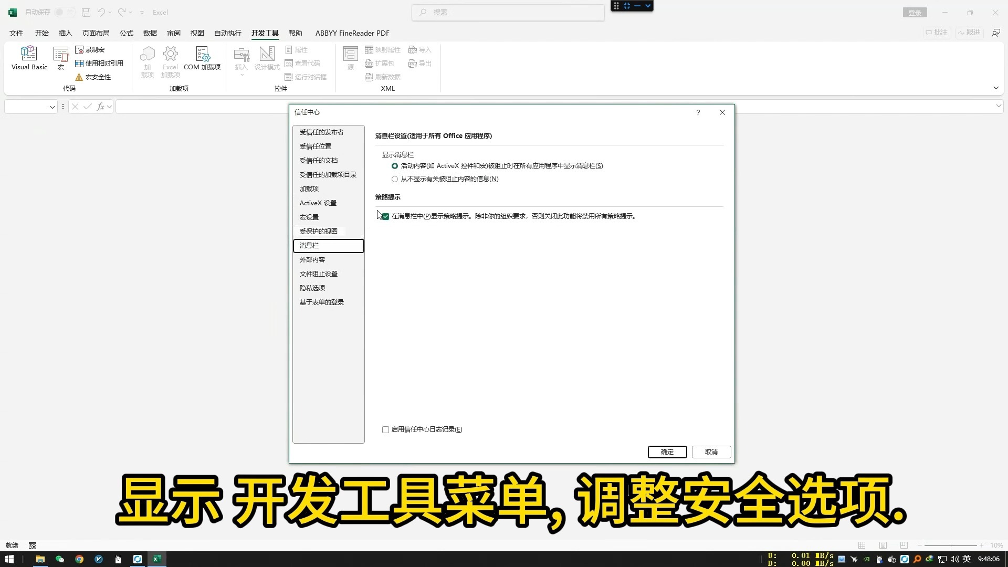1008x567 pixels.
Task: Undo the last action
Action: coord(101,12)
